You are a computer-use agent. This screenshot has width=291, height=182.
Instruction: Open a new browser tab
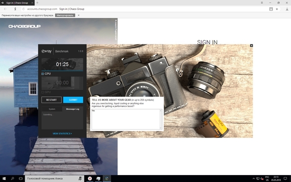coord(37,3)
